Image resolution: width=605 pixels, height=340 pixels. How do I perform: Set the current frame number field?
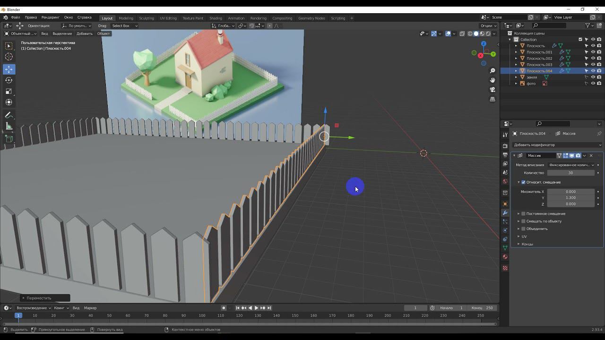415,308
